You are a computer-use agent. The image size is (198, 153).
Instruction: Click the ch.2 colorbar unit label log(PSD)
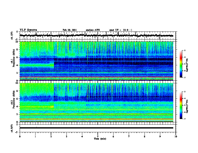click(x=187, y=106)
